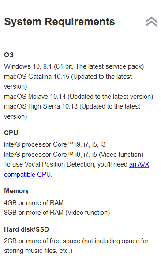Click the "2GB or more of free space" line

[x=76, y=241]
